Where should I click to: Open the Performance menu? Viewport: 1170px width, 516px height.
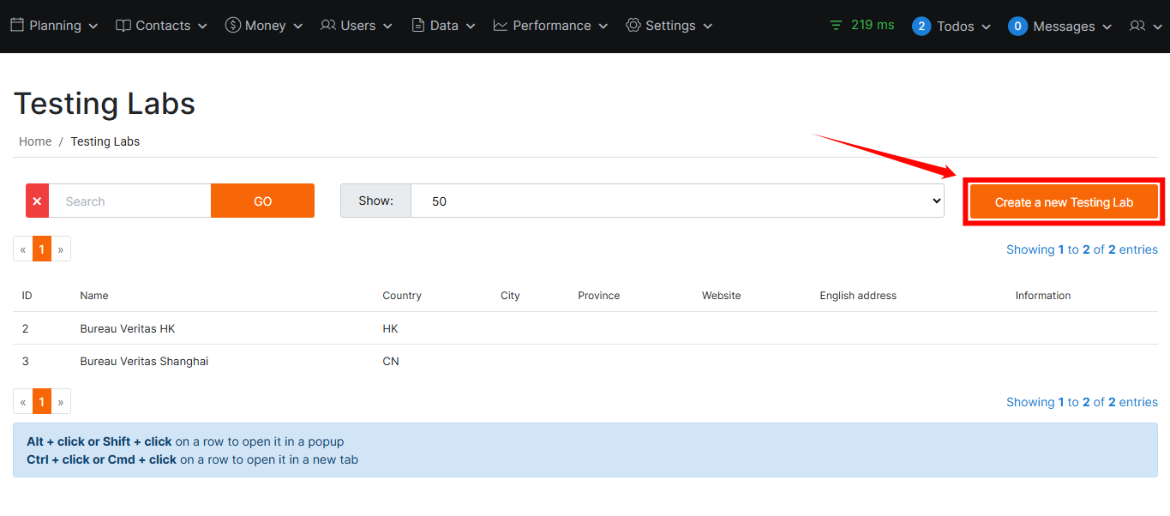pyautogui.click(x=551, y=26)
